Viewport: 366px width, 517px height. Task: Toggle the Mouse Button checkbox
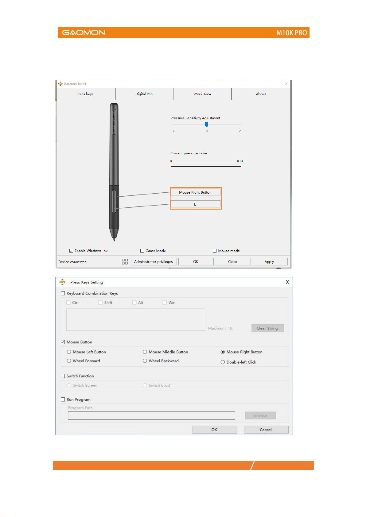(63, 342)
